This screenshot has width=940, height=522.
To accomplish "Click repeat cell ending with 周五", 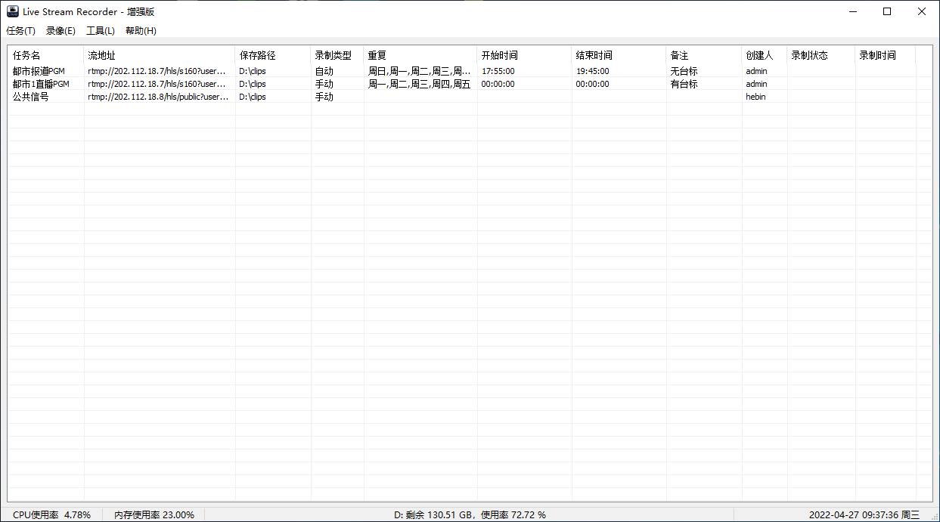I will pyautogui.click(x=419, y=84).
